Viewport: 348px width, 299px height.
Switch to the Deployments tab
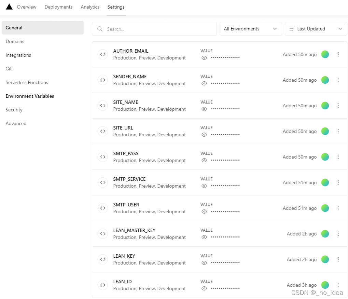[x=58, y=7]
